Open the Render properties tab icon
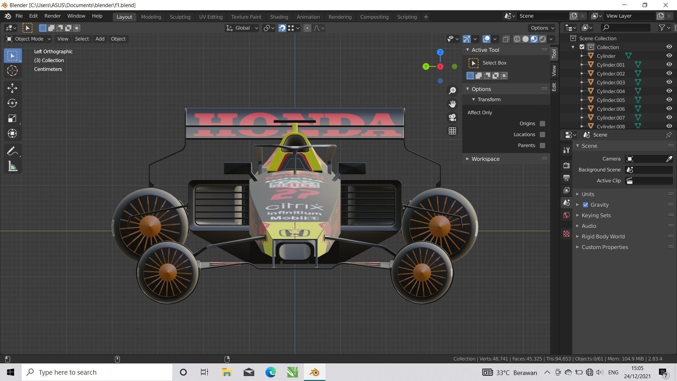Screen dimensions: 677x381 click(x=566, y=165)
